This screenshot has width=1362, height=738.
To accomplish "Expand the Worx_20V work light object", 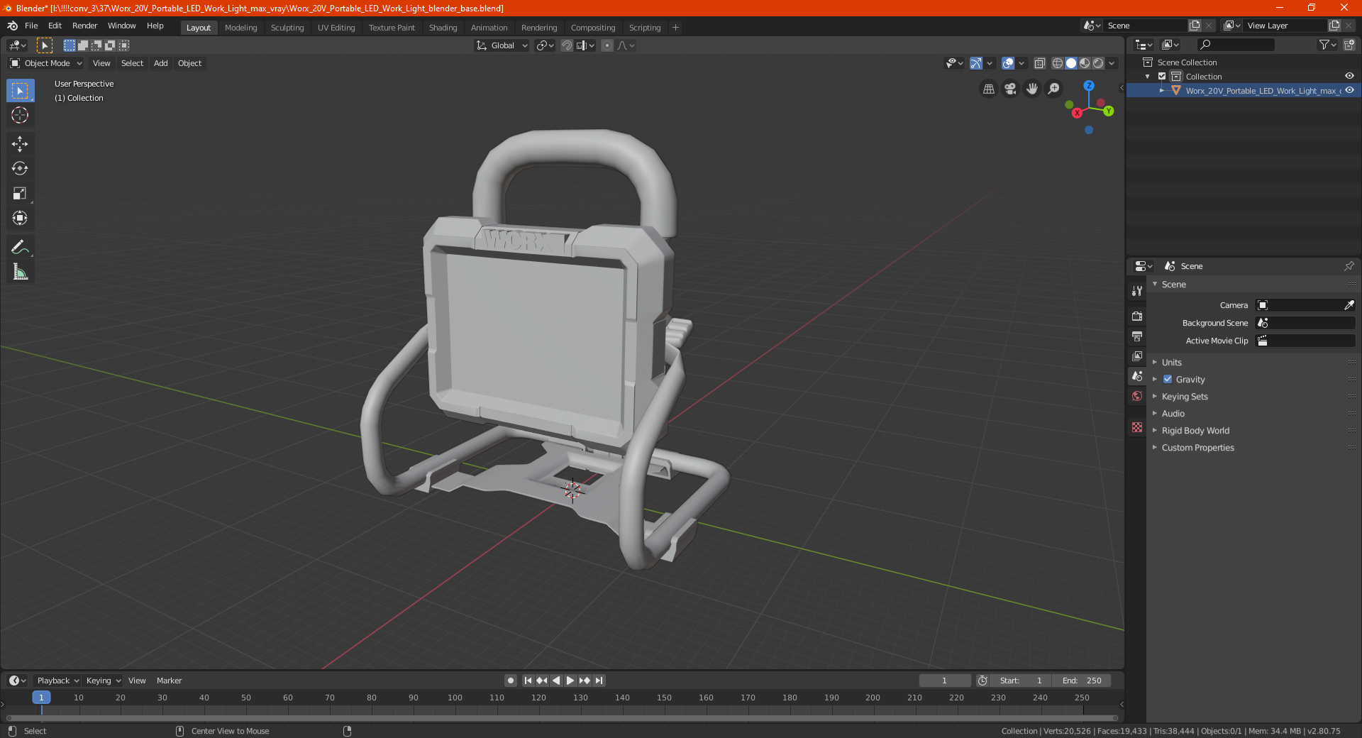I will click(x=1162, y=91).
